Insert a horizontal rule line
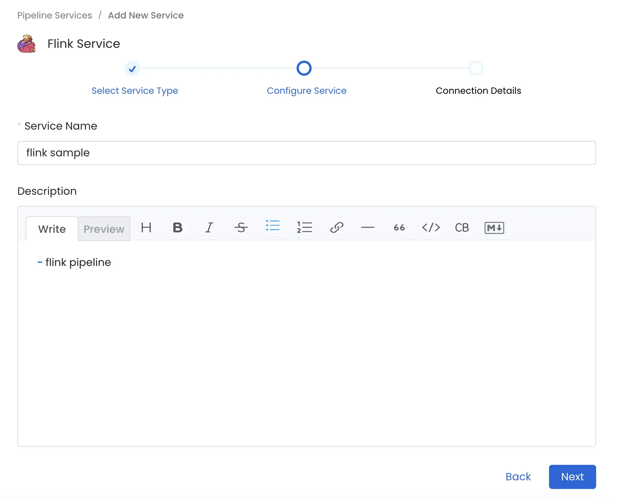 (x=367, y=228)
